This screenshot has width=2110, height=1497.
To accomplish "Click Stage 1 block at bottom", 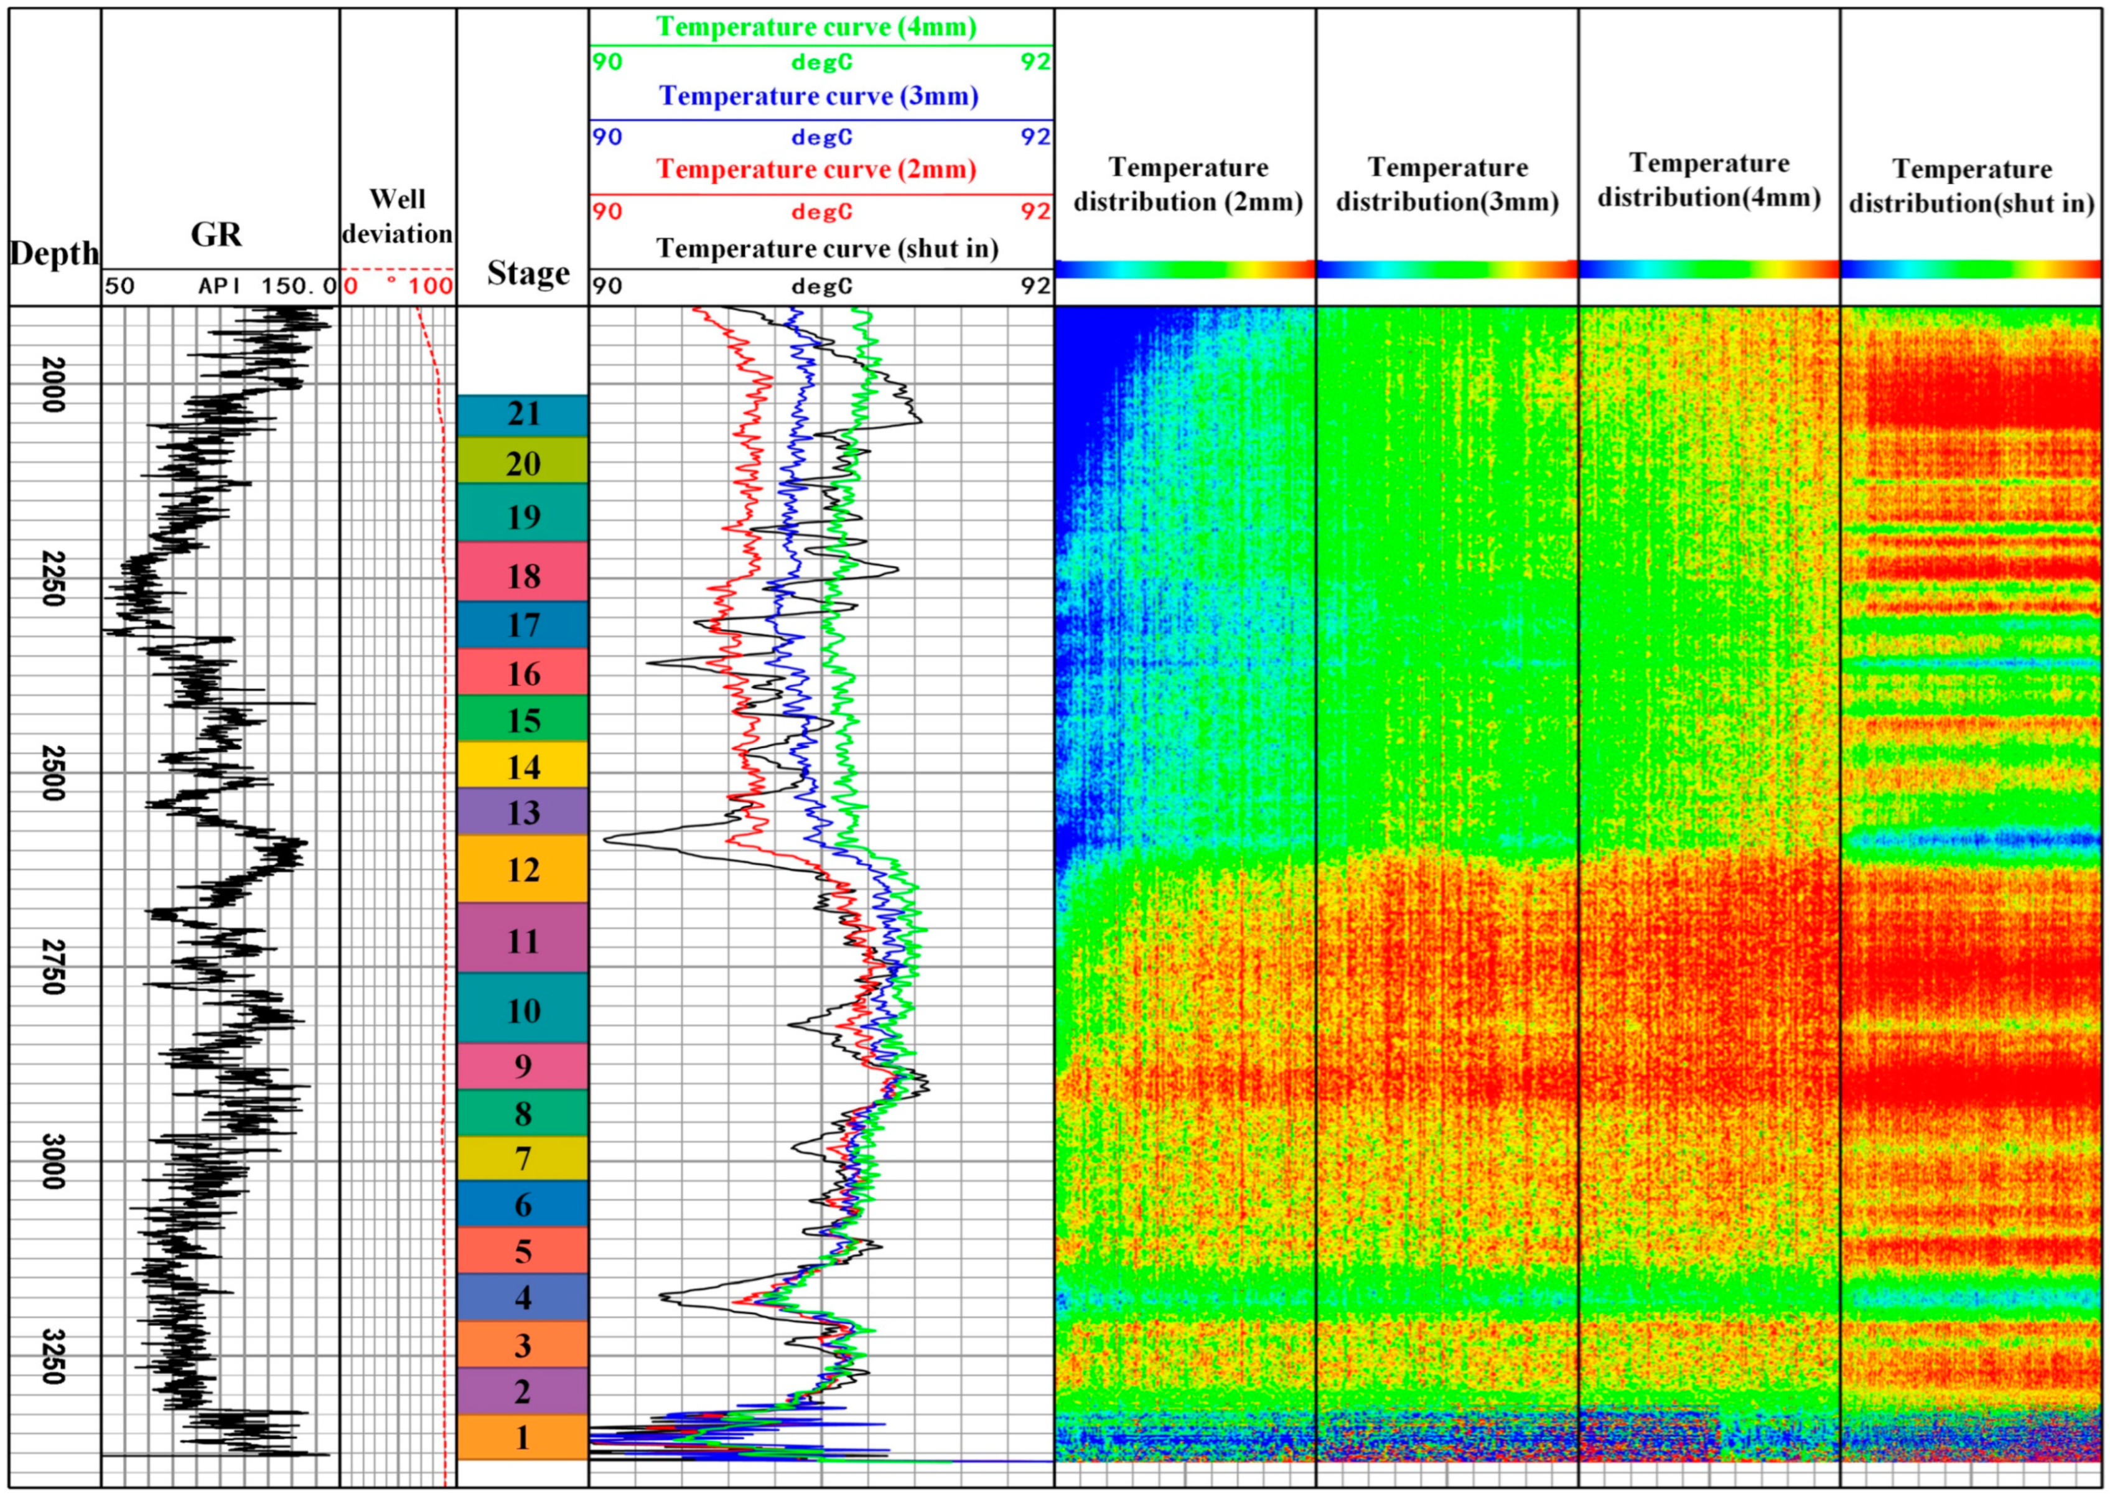I will click(523, 1436).
